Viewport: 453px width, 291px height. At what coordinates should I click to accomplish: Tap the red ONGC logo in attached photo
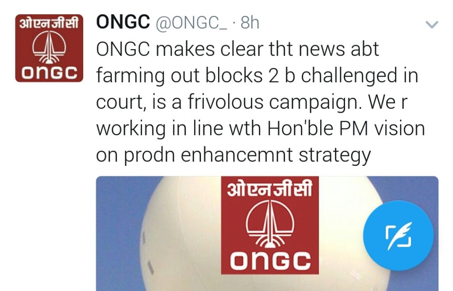(270, 225)
